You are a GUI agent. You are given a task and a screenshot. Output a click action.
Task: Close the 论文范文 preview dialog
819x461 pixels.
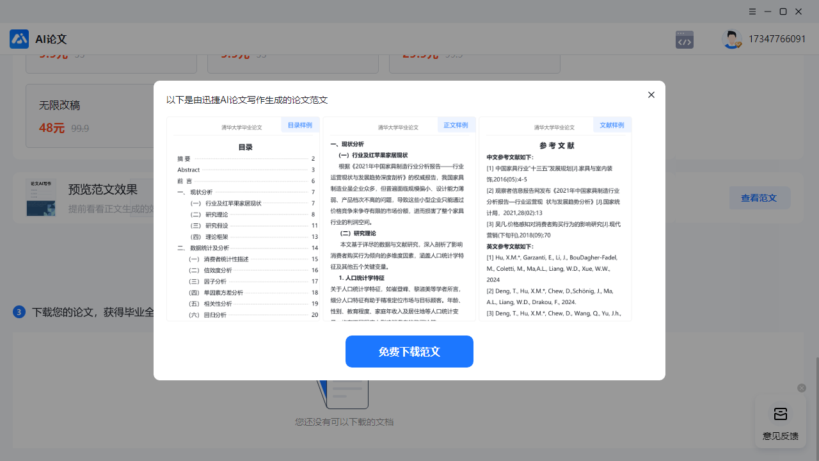651,95
